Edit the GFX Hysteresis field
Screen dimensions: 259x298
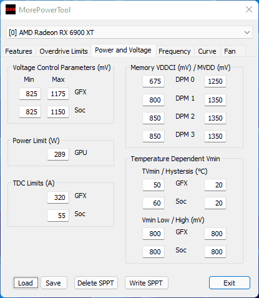pyautogui.click(x=215, y=185)
